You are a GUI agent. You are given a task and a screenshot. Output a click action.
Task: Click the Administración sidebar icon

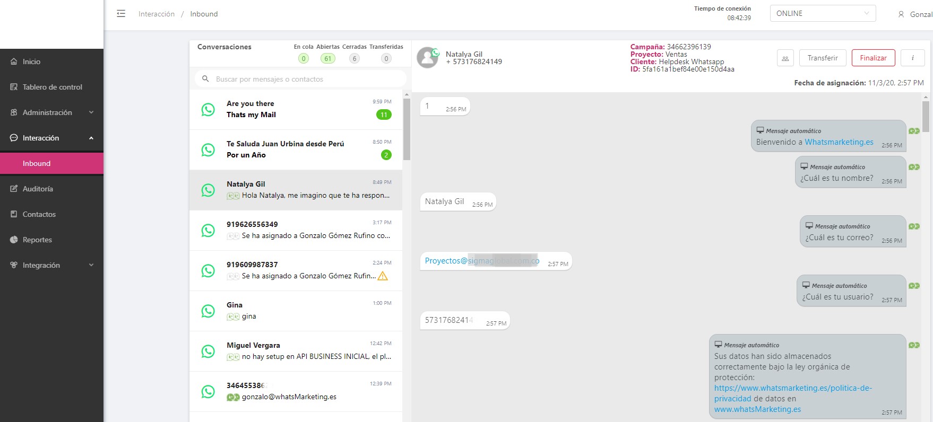click(14, 112)
